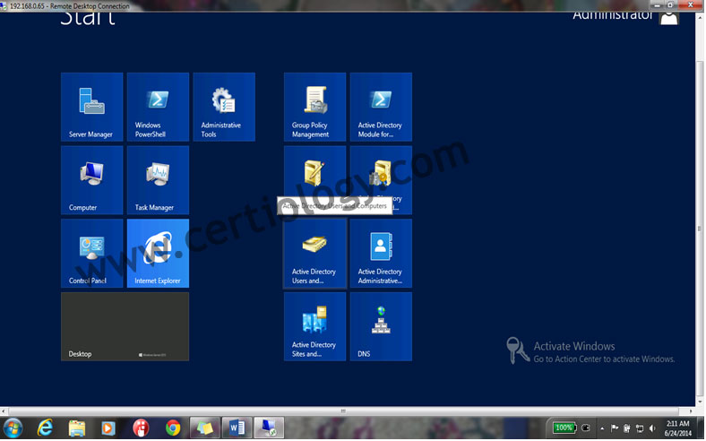The image size is (706, 441).
Task: Launch the Task Manager tile
Action: point(158,180)
